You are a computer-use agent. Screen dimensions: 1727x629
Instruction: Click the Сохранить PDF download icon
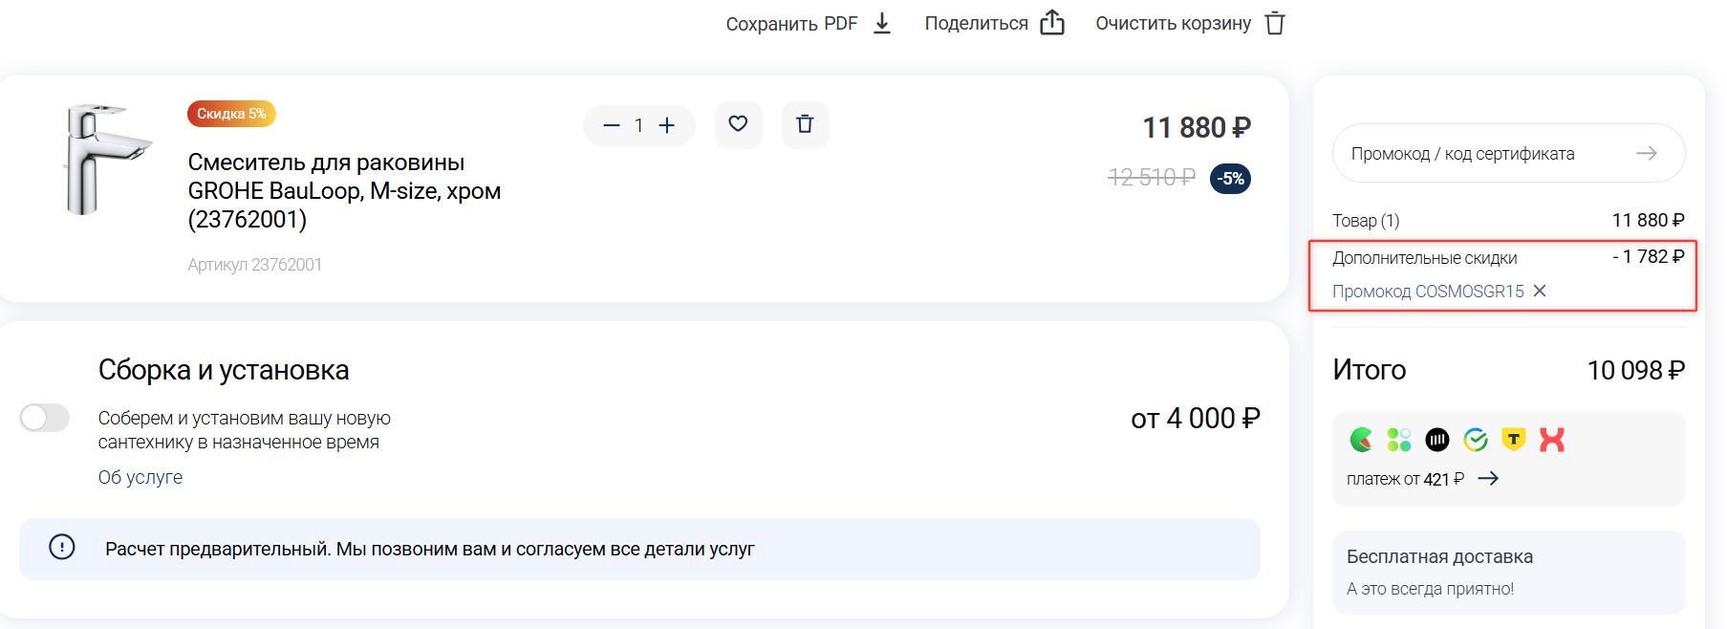pyautogui.click(x=882, y=23)
